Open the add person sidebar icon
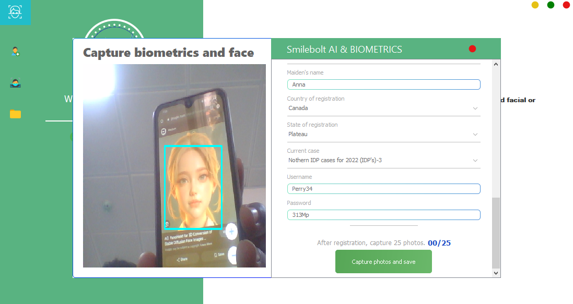 pos(15,52)
